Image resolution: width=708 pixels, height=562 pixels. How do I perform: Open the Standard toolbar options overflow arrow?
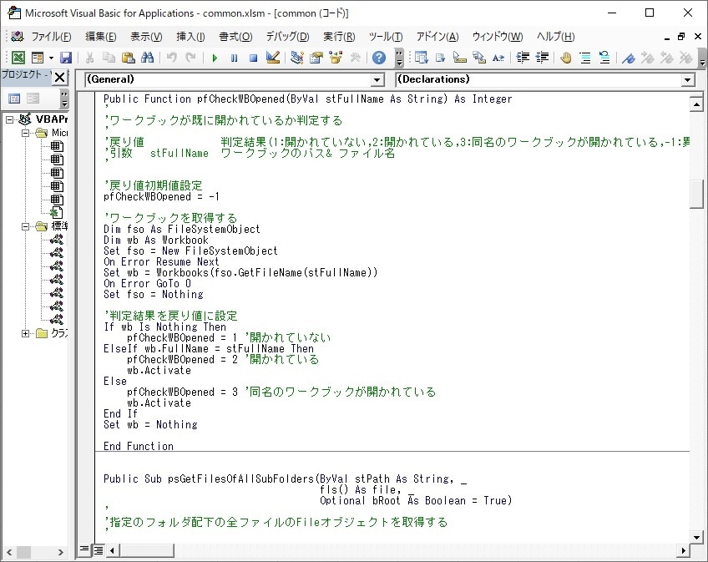(399, 58)
